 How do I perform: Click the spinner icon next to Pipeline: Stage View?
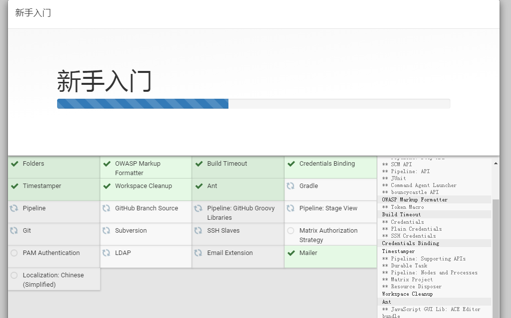pos(291,208)
